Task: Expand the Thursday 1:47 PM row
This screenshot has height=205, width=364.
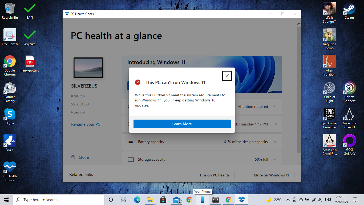Action: [x=275, y=124]
